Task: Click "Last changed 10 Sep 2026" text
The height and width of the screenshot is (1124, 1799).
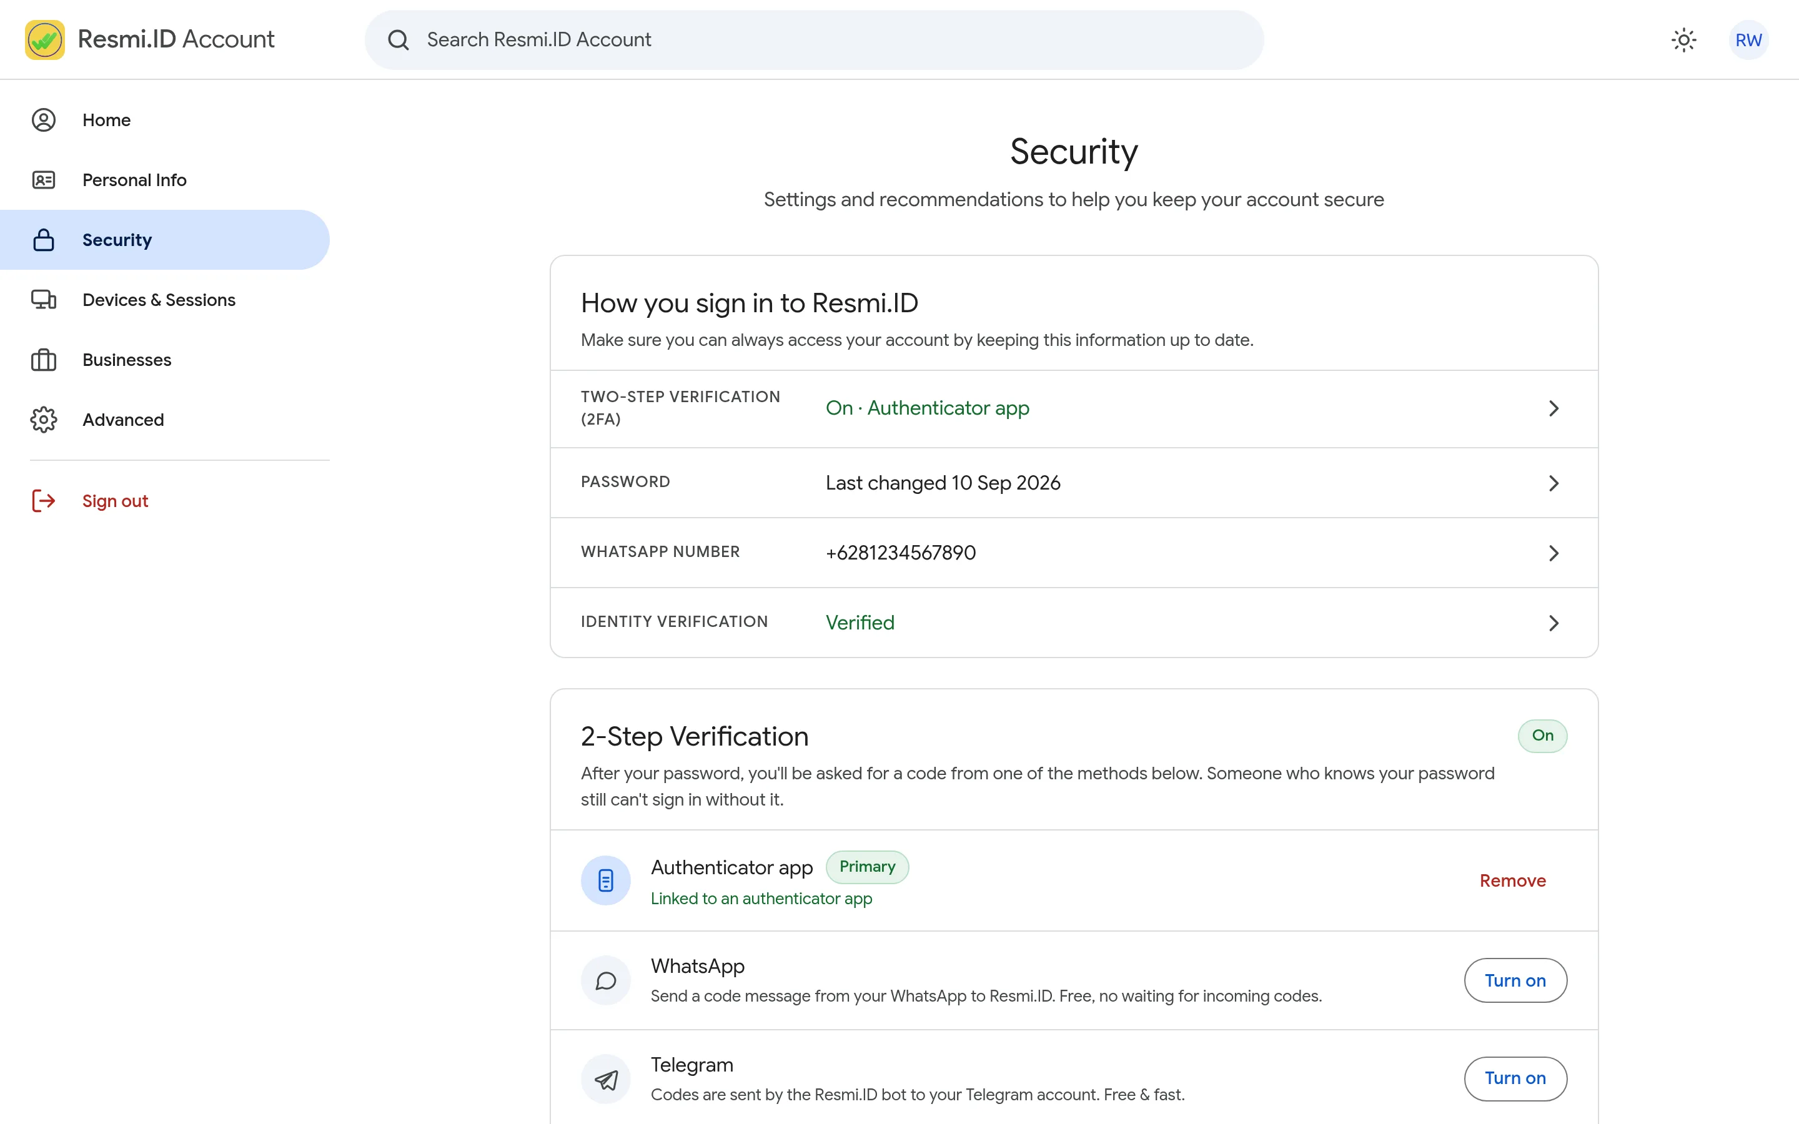Action: tap(943, 483)
